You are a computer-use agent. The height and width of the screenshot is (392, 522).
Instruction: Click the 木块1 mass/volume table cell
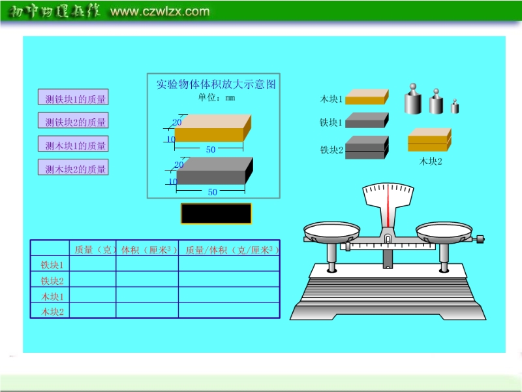[x=229, y=295]
